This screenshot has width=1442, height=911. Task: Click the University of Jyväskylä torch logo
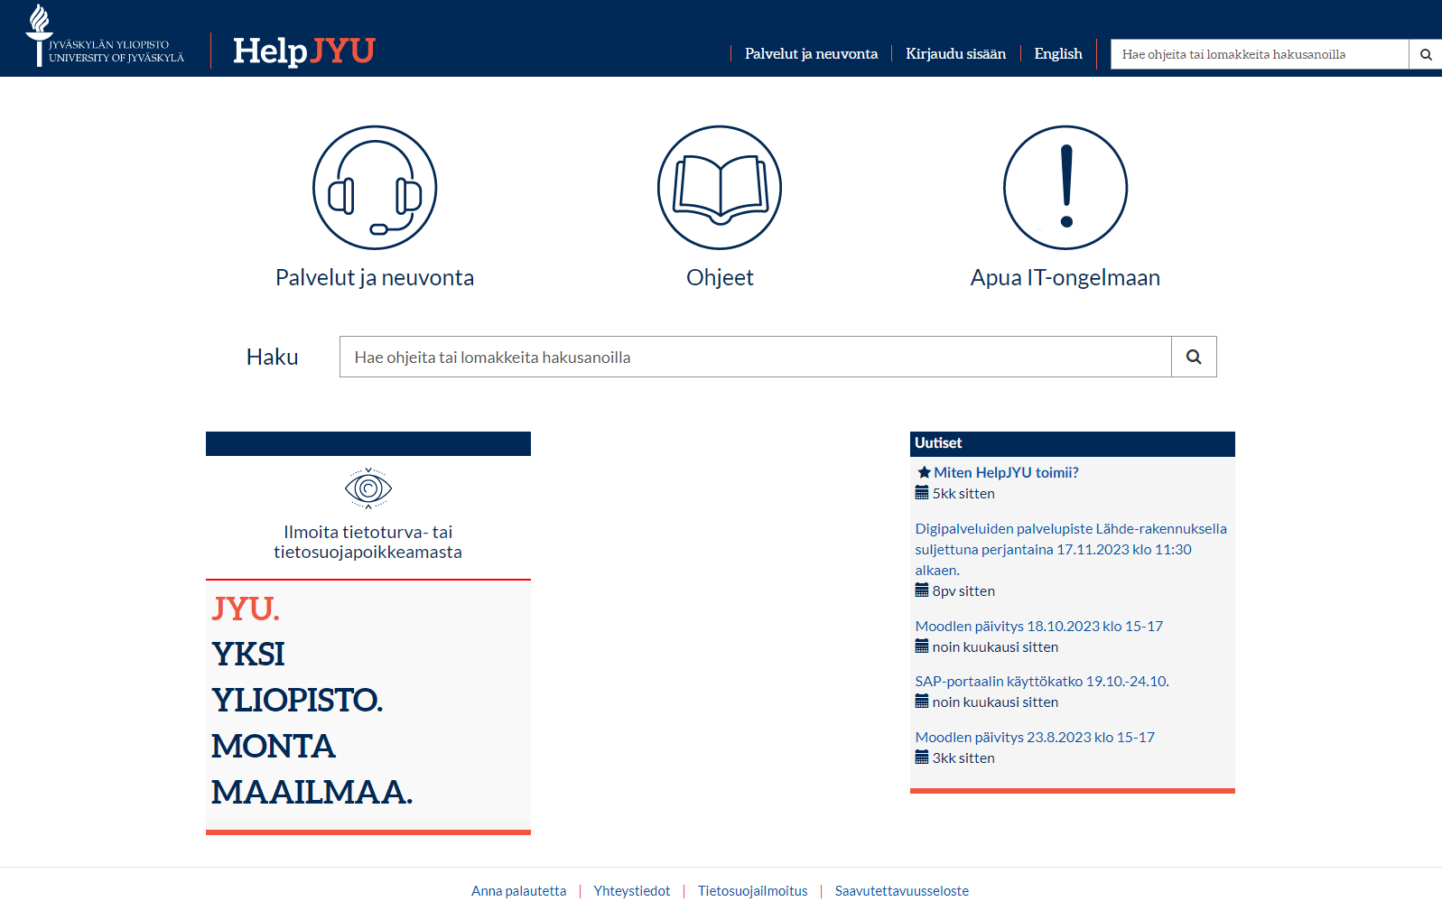click(x=105, y=36)
